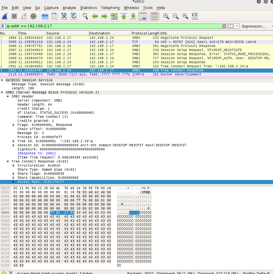The width and height of the screenshot is (273, 274).
Task: Expand the Share flags field
Action: tap(14, 174)
